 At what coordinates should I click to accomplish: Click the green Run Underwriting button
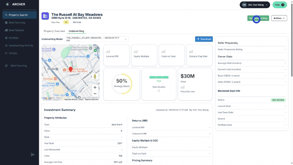point(258,18)
